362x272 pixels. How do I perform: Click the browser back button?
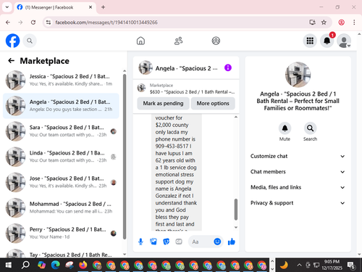(8, 22)
